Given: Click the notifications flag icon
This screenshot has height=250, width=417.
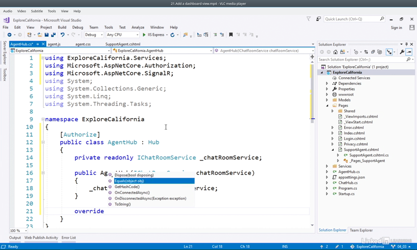Looking at the screenshot, I should tap(309, 19).
